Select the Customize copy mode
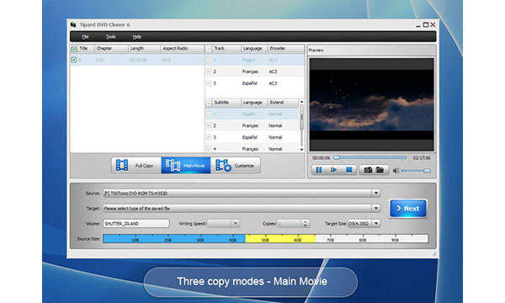Image resolution: width=505 pixels, height=303 pixels. [x=235, y=166]
